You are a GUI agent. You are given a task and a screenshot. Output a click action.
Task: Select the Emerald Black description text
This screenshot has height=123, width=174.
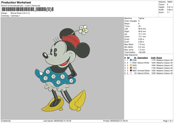[144, 70]
